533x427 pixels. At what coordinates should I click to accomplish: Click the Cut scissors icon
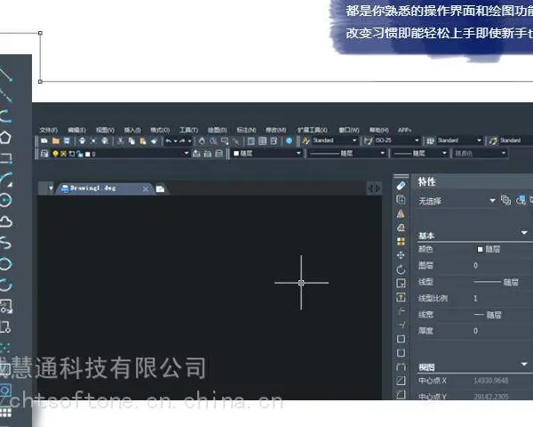tap(120, 141)
